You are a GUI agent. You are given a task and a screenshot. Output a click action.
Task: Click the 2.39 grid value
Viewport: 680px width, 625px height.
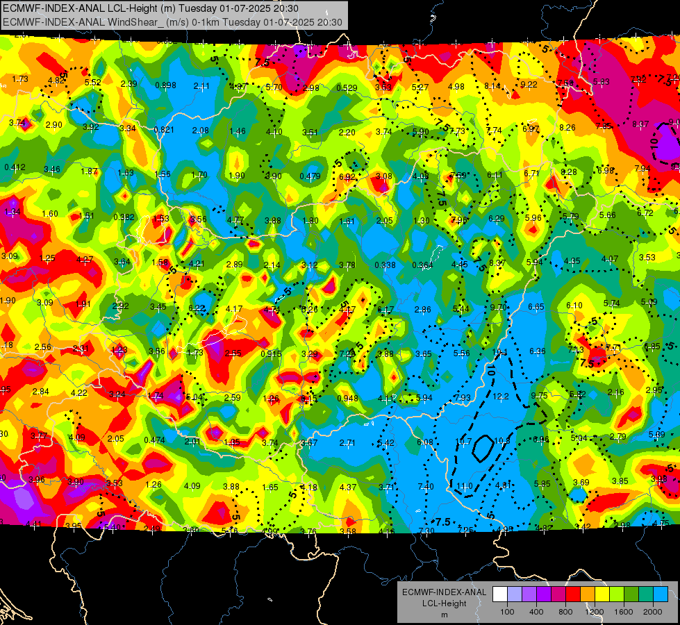point(128,84)
